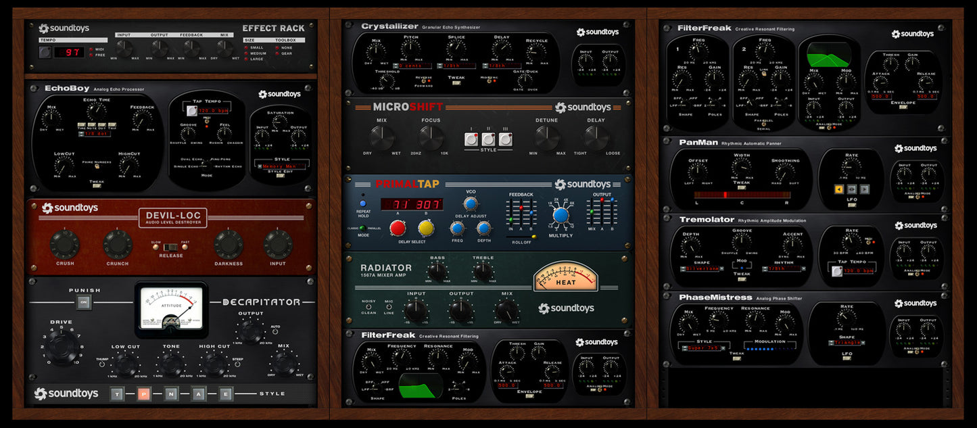The height and width of the screenshot is (428, 977).
Task: Click PanMan's left-arrow LFO direction icon
Action: point(839,189)
